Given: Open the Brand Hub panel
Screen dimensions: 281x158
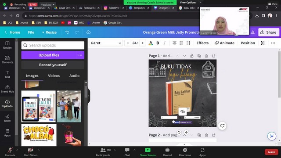Looking at the screenshot, I should click(7, 89).
